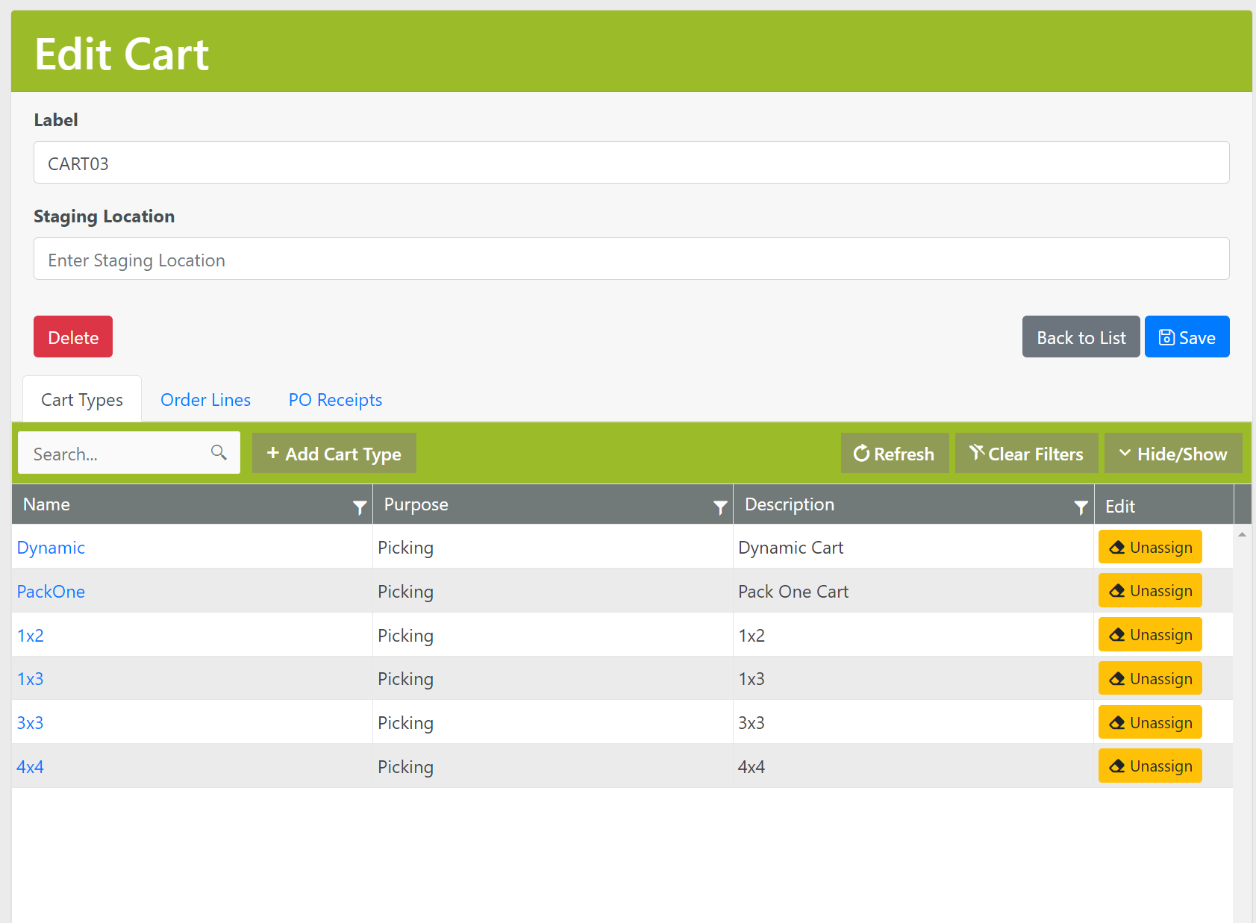Screen dimensions: 1256x923
Task: Open the 3x3 cart type link
Action: click(31, 723)
